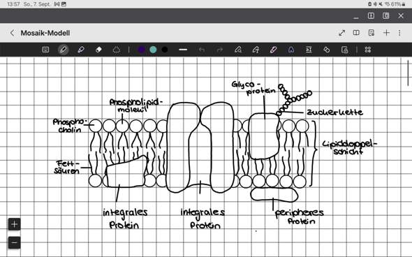
Task: Toggle the page lock drawing icon
Action: click(x=344, y=50)
